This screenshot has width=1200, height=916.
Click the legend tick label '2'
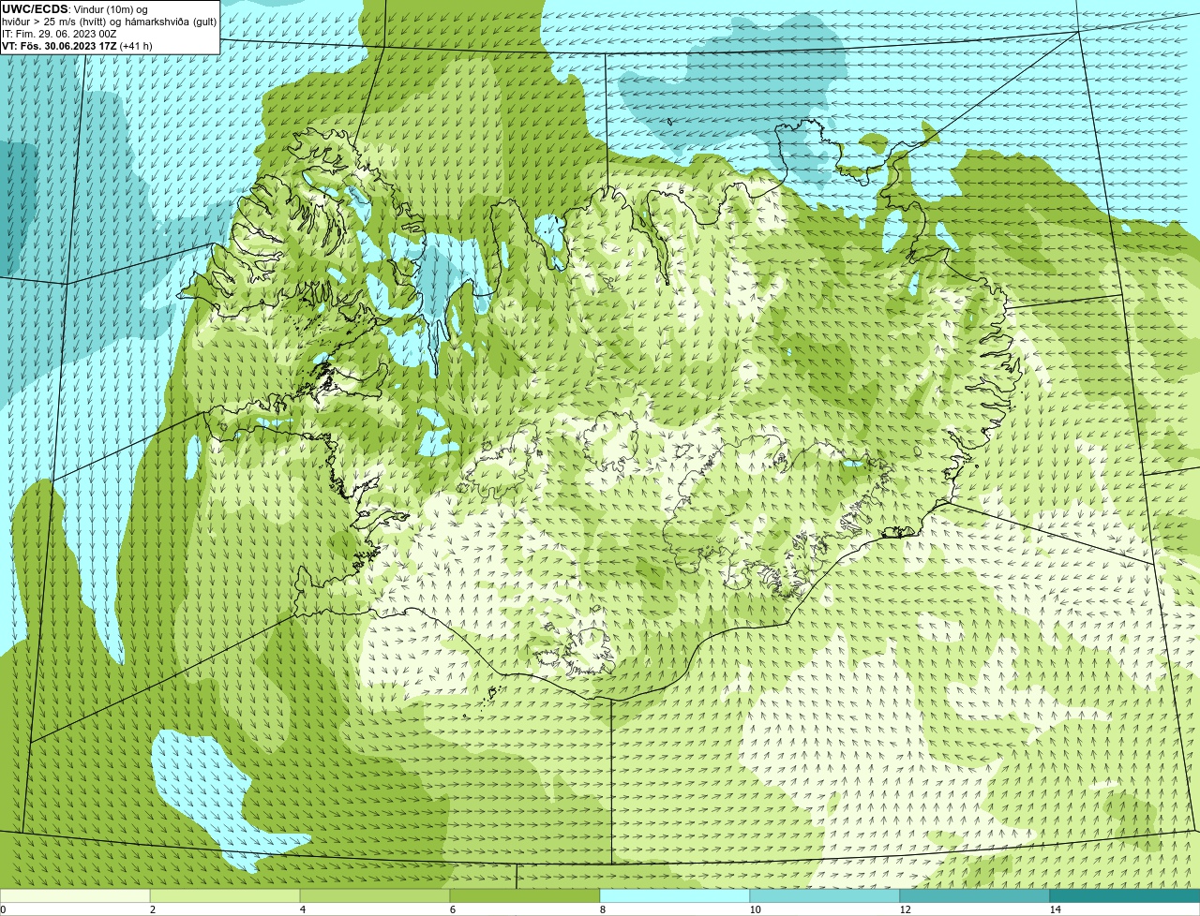[153, 909]
